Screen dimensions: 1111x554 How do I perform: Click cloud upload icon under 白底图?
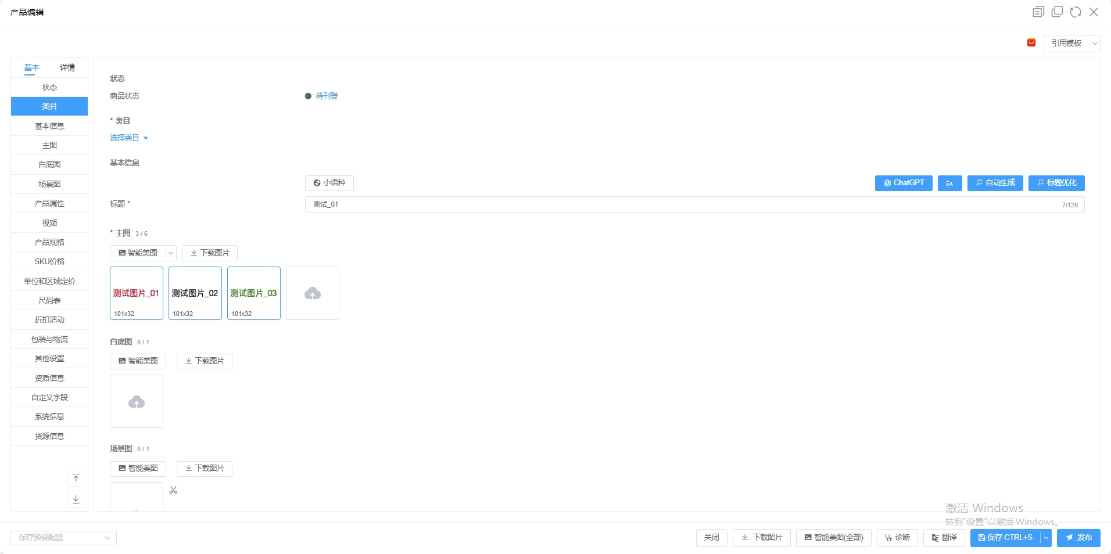point(137,402)
